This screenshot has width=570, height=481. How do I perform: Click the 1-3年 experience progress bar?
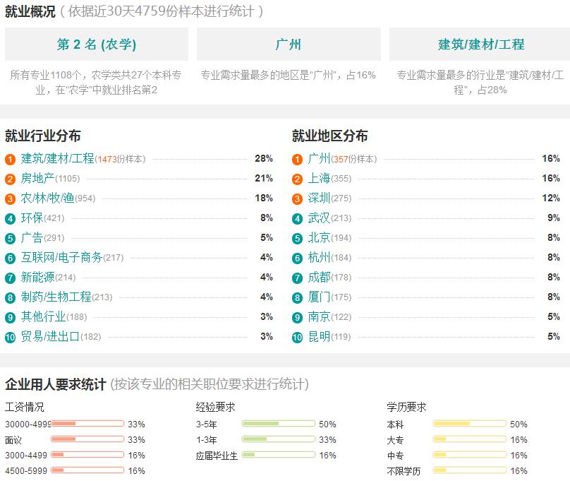tap(279, 439)
